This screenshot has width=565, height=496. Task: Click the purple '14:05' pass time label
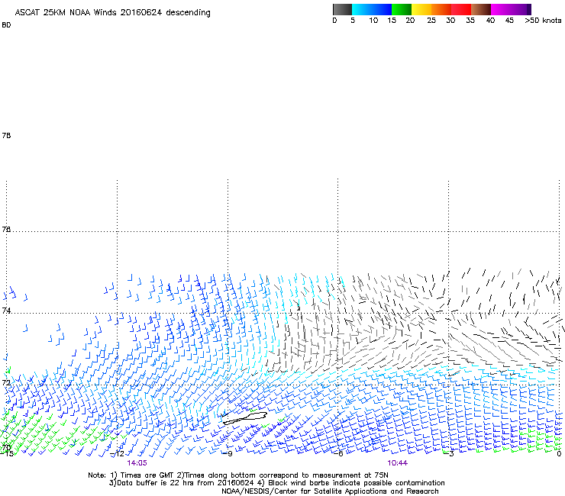tap(137, 463)
